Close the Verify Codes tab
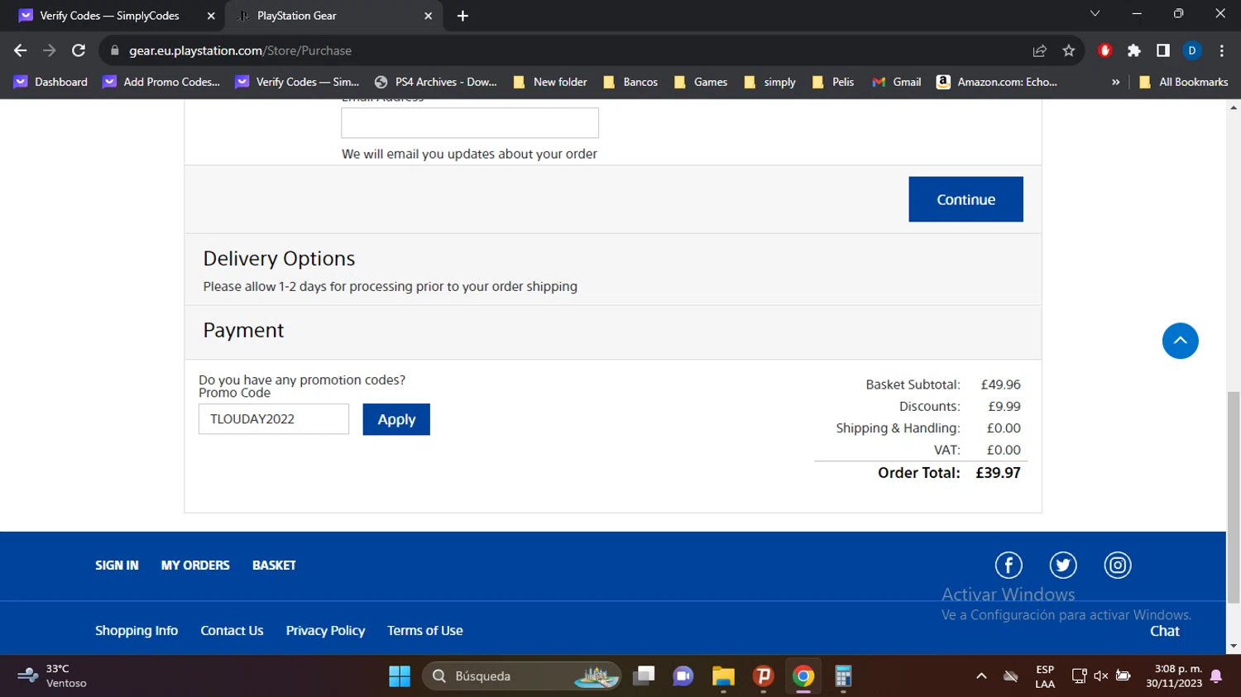 pyautogui.click(x=211, y=16)
